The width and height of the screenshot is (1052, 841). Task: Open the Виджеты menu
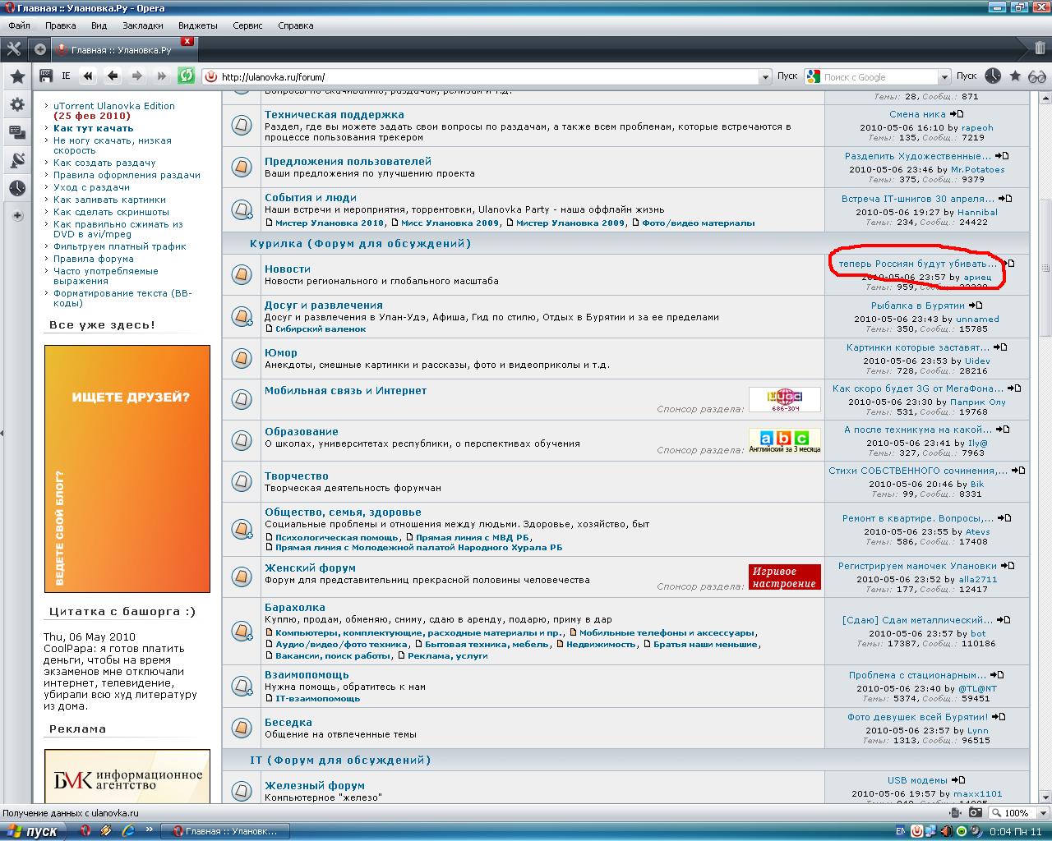(197, 25)
